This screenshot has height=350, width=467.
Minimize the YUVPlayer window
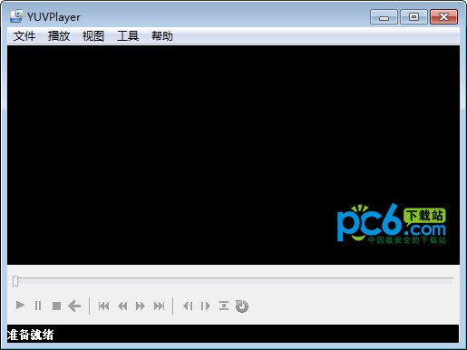point(384,16)
